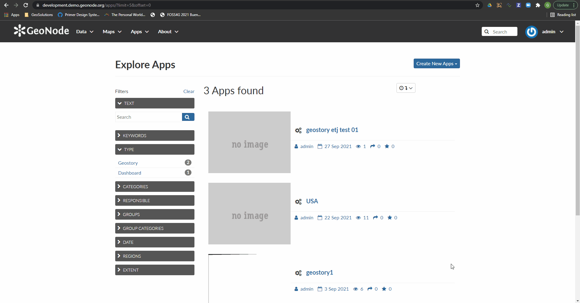This screenshot has width=580, height=303.
Task: Click the bookmark star in the address bar
Action: [x=477, y=5]
